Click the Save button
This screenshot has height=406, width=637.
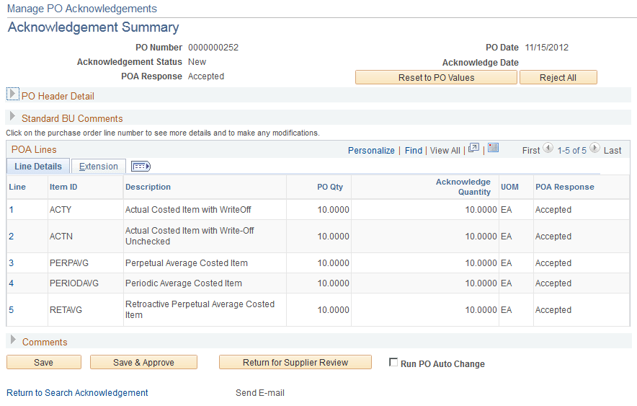[x=44, y=363]
